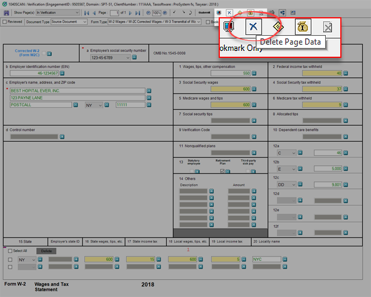Click the Delete Page Data icon
Screen dimensions: 371x297
tap(254, 27)
